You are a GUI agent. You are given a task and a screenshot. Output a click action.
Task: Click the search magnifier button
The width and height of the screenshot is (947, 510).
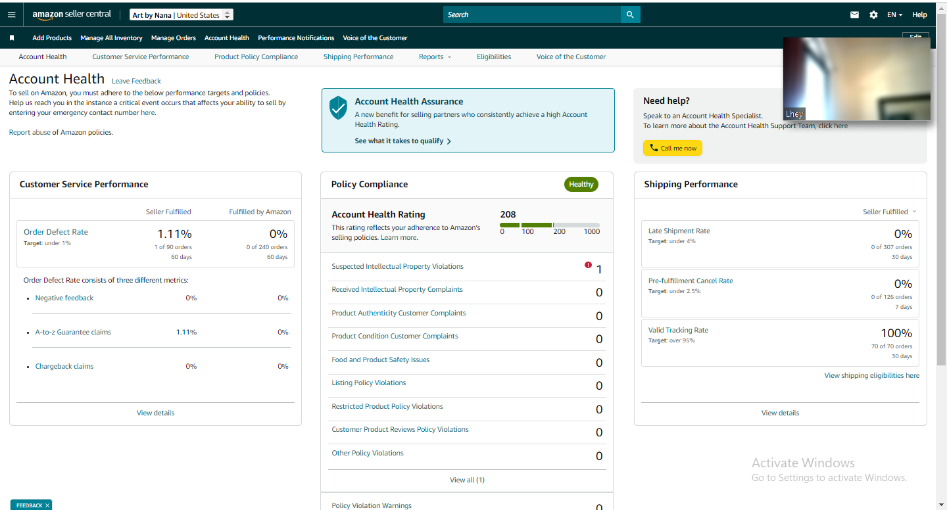click(630, 14)
